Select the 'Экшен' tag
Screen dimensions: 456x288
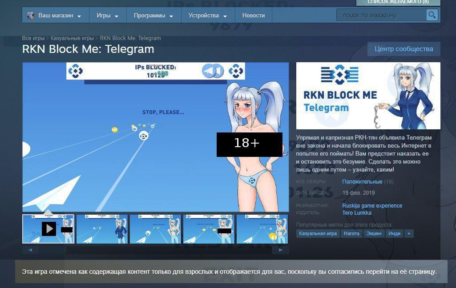[374, 233]
